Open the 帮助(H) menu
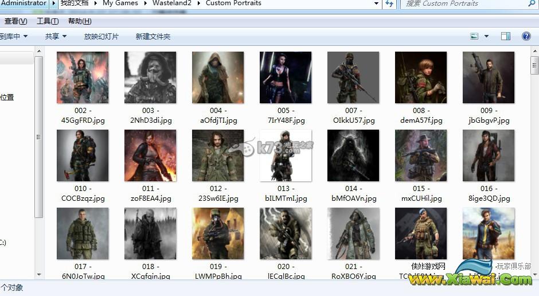 click(80, 21)
